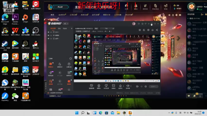207x116 pixels.
Task: Open the 虚拟形象 tool
Action: coord(60,82)
